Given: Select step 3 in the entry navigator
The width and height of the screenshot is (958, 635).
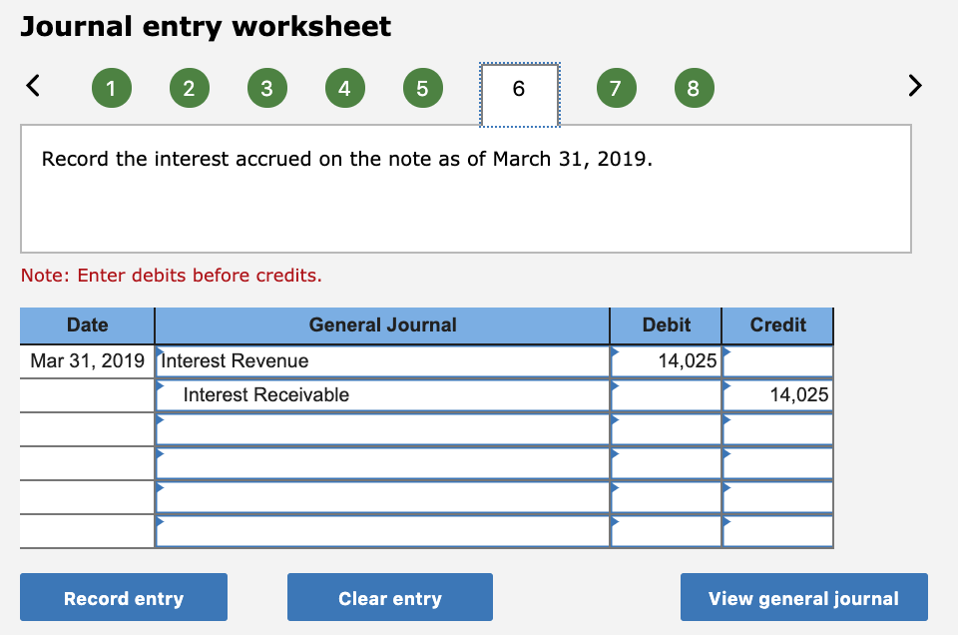Looking at the screenshot, I should pos(266,88).
